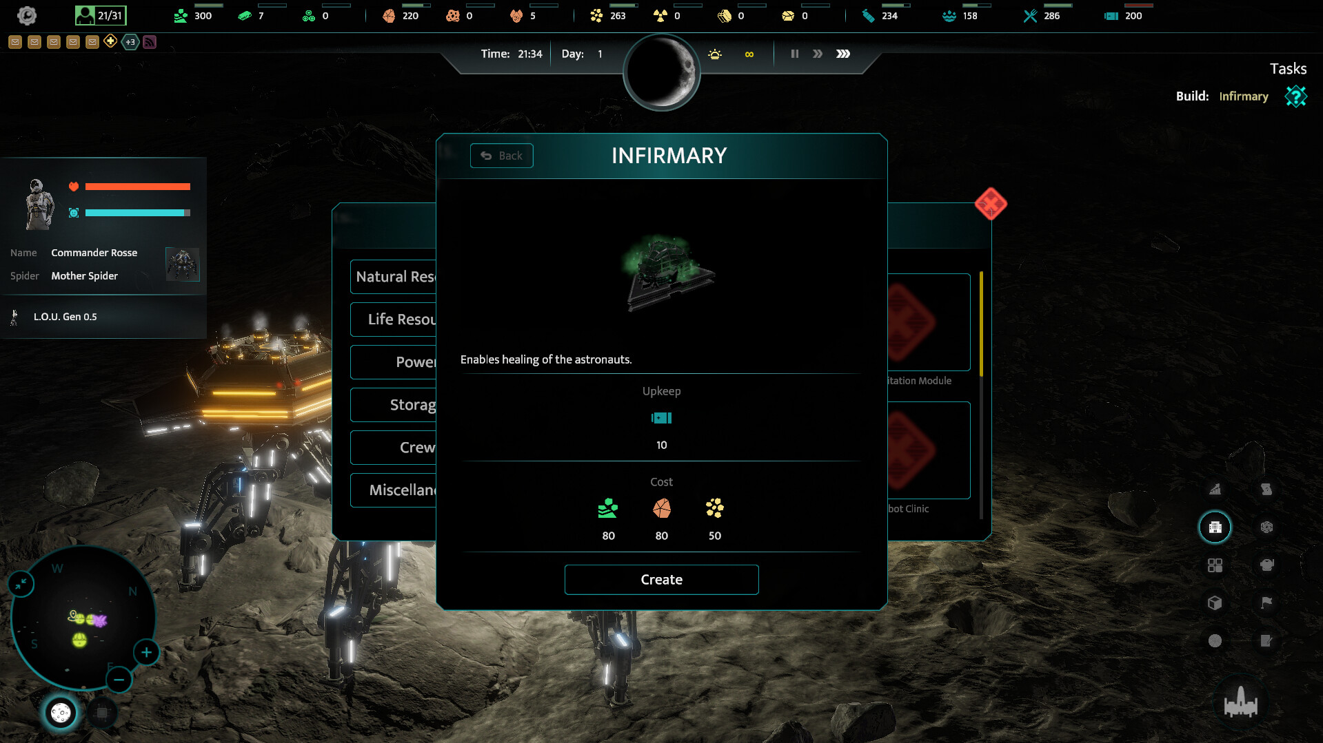Open the statistics chart icon

[x=1215, y=490]
